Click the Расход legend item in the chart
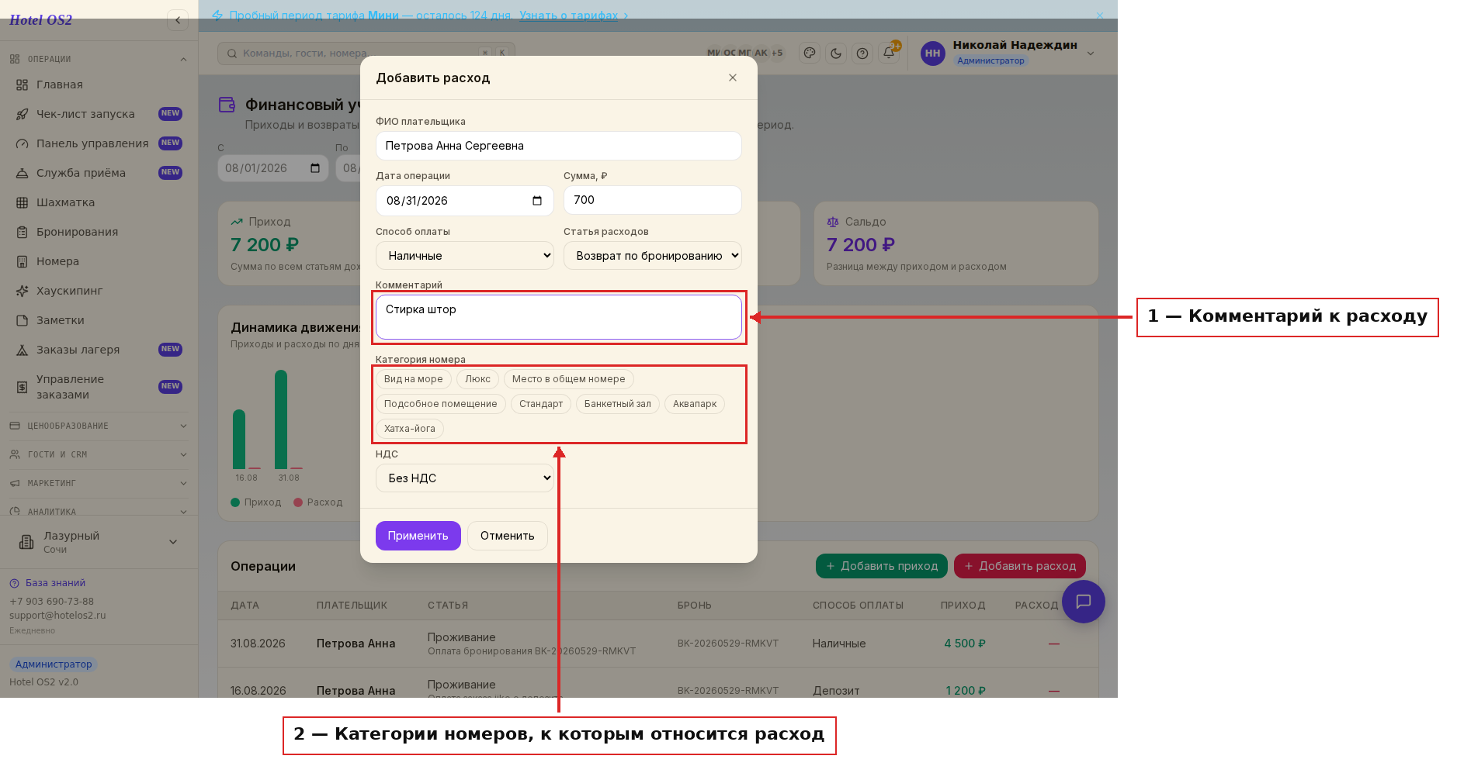The width and height of the screenshot is (1457, 773). click(x=318, y=502)
